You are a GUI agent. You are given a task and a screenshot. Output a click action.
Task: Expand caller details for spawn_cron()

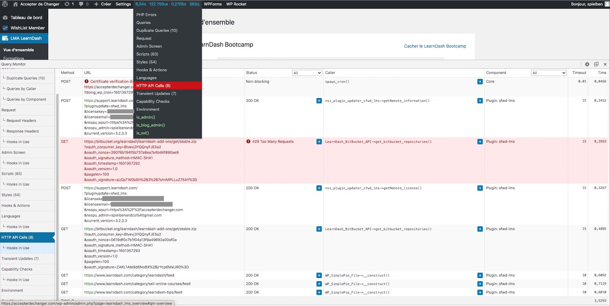(480, 82)
